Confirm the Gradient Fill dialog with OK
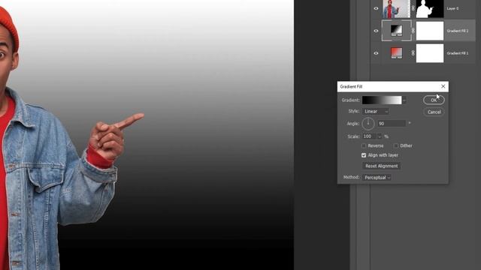The height and width of the screenshot is (270, 481). [434, 100]
